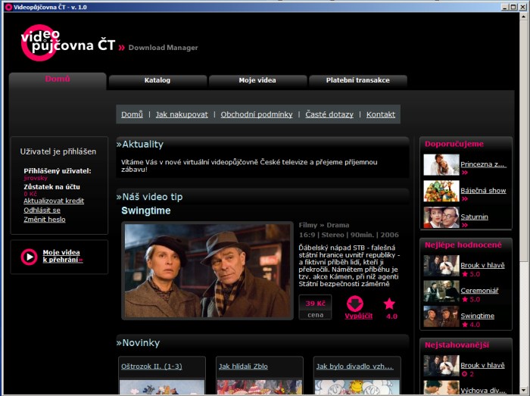Click the pink download arrow above Vypůjčit

point(355,304)
